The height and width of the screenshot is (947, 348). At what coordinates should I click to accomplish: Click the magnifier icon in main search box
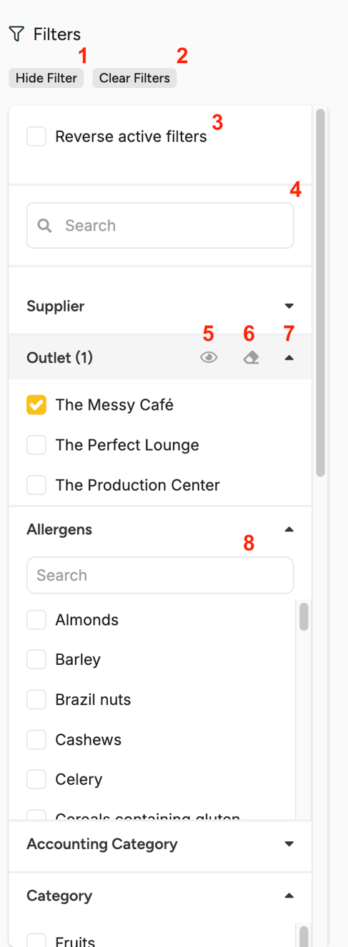click(45, 226)
